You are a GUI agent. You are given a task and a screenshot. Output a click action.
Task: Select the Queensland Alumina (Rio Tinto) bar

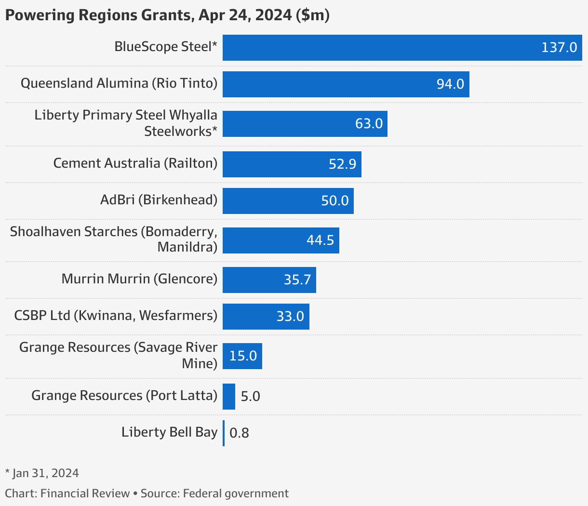[x=345, y=84]
